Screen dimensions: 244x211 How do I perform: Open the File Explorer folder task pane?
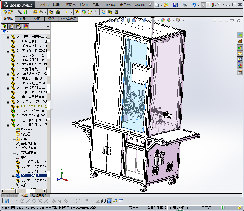tap(240, 54)
